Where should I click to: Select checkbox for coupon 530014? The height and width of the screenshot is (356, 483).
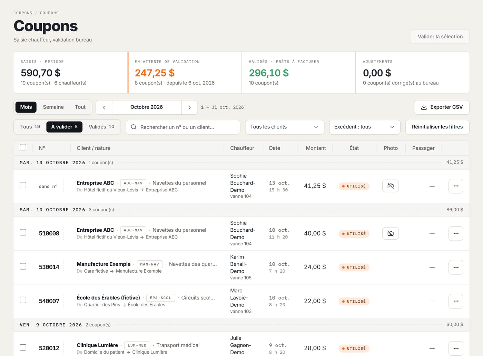pyautogui.click(x=23, y=266)
